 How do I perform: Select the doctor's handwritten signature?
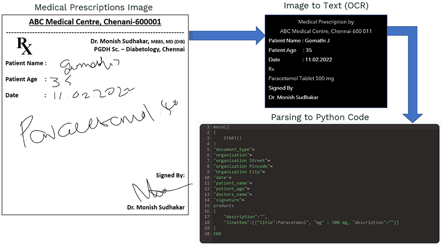[x=162, y=190]
